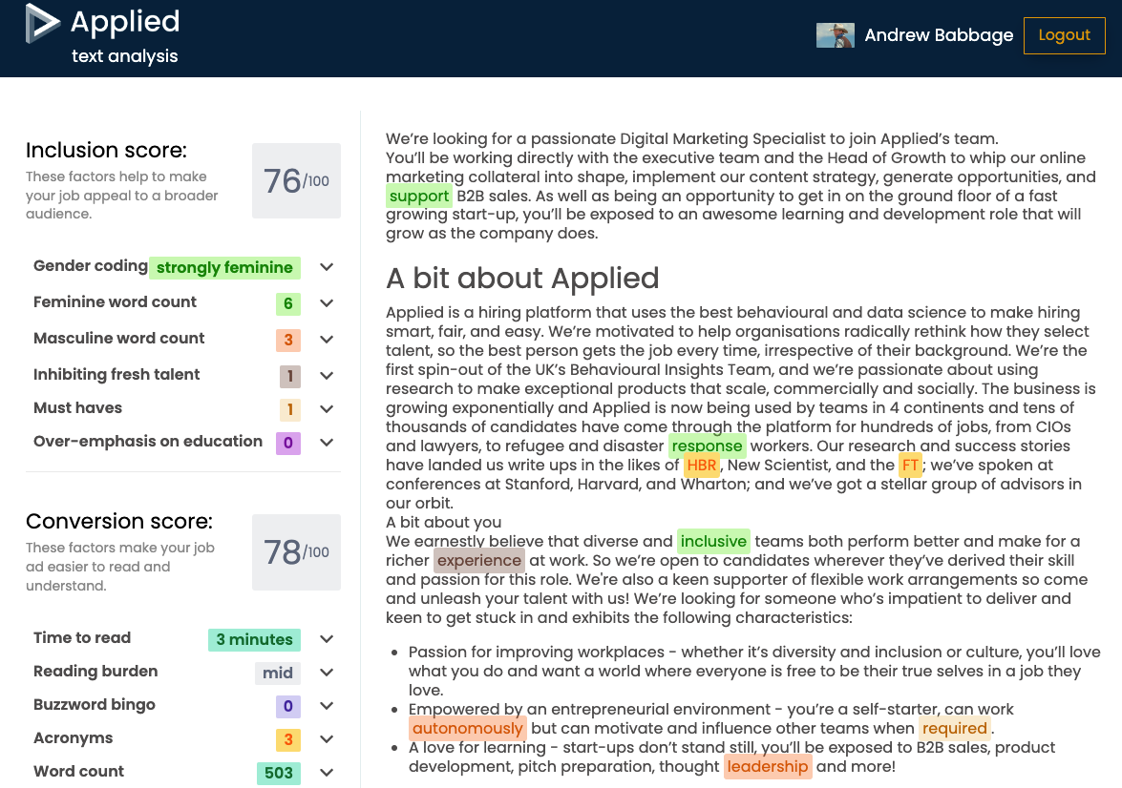
Task: Click the 'strongly feminine' gender coding badge
Action: coord(224,268)
